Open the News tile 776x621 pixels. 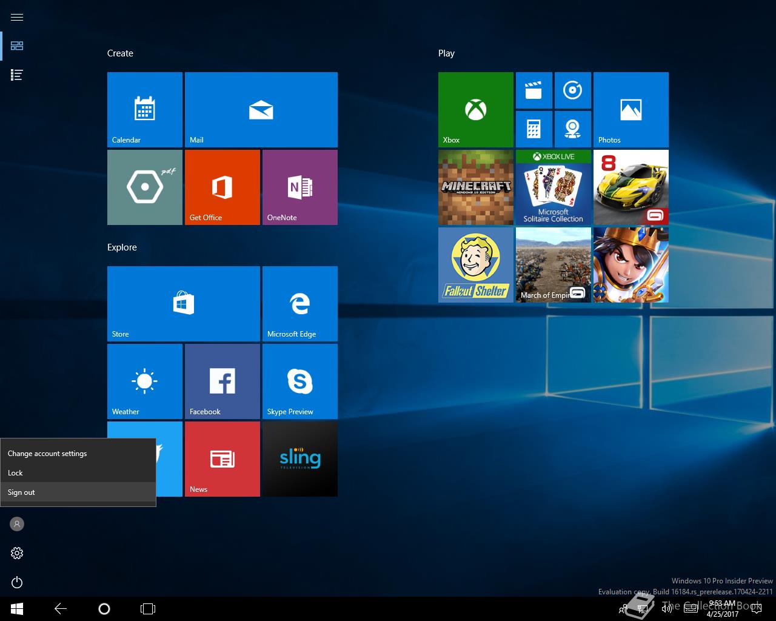[x=222, y=459]
